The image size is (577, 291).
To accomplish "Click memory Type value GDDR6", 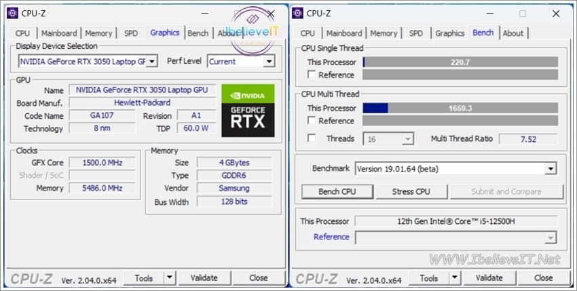I will click(234, 176).
